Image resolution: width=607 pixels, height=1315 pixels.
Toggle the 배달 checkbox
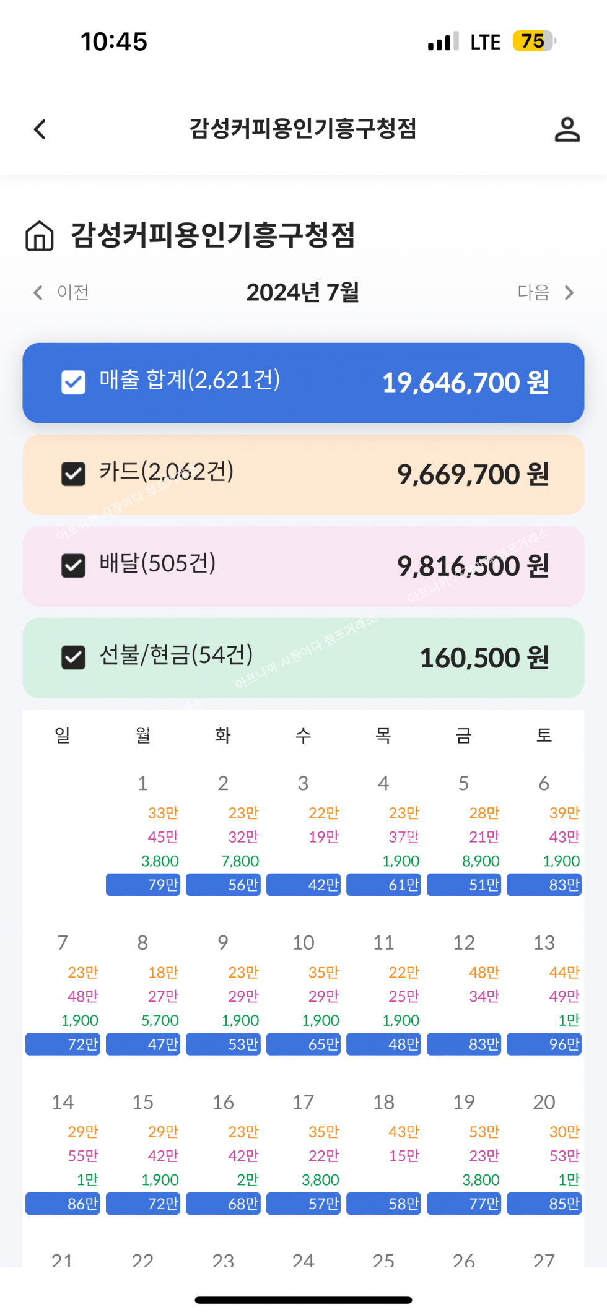click(73, 565)
